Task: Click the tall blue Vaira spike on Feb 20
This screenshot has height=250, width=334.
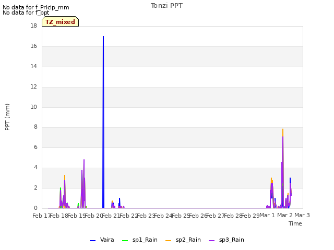Action: pyautogui.click(x=103, y=122)
